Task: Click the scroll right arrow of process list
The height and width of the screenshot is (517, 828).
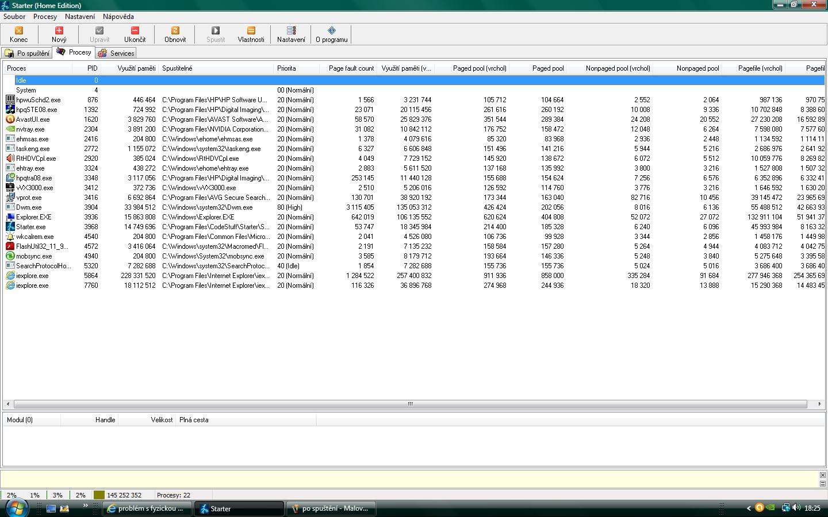Action: coord(819,404)
